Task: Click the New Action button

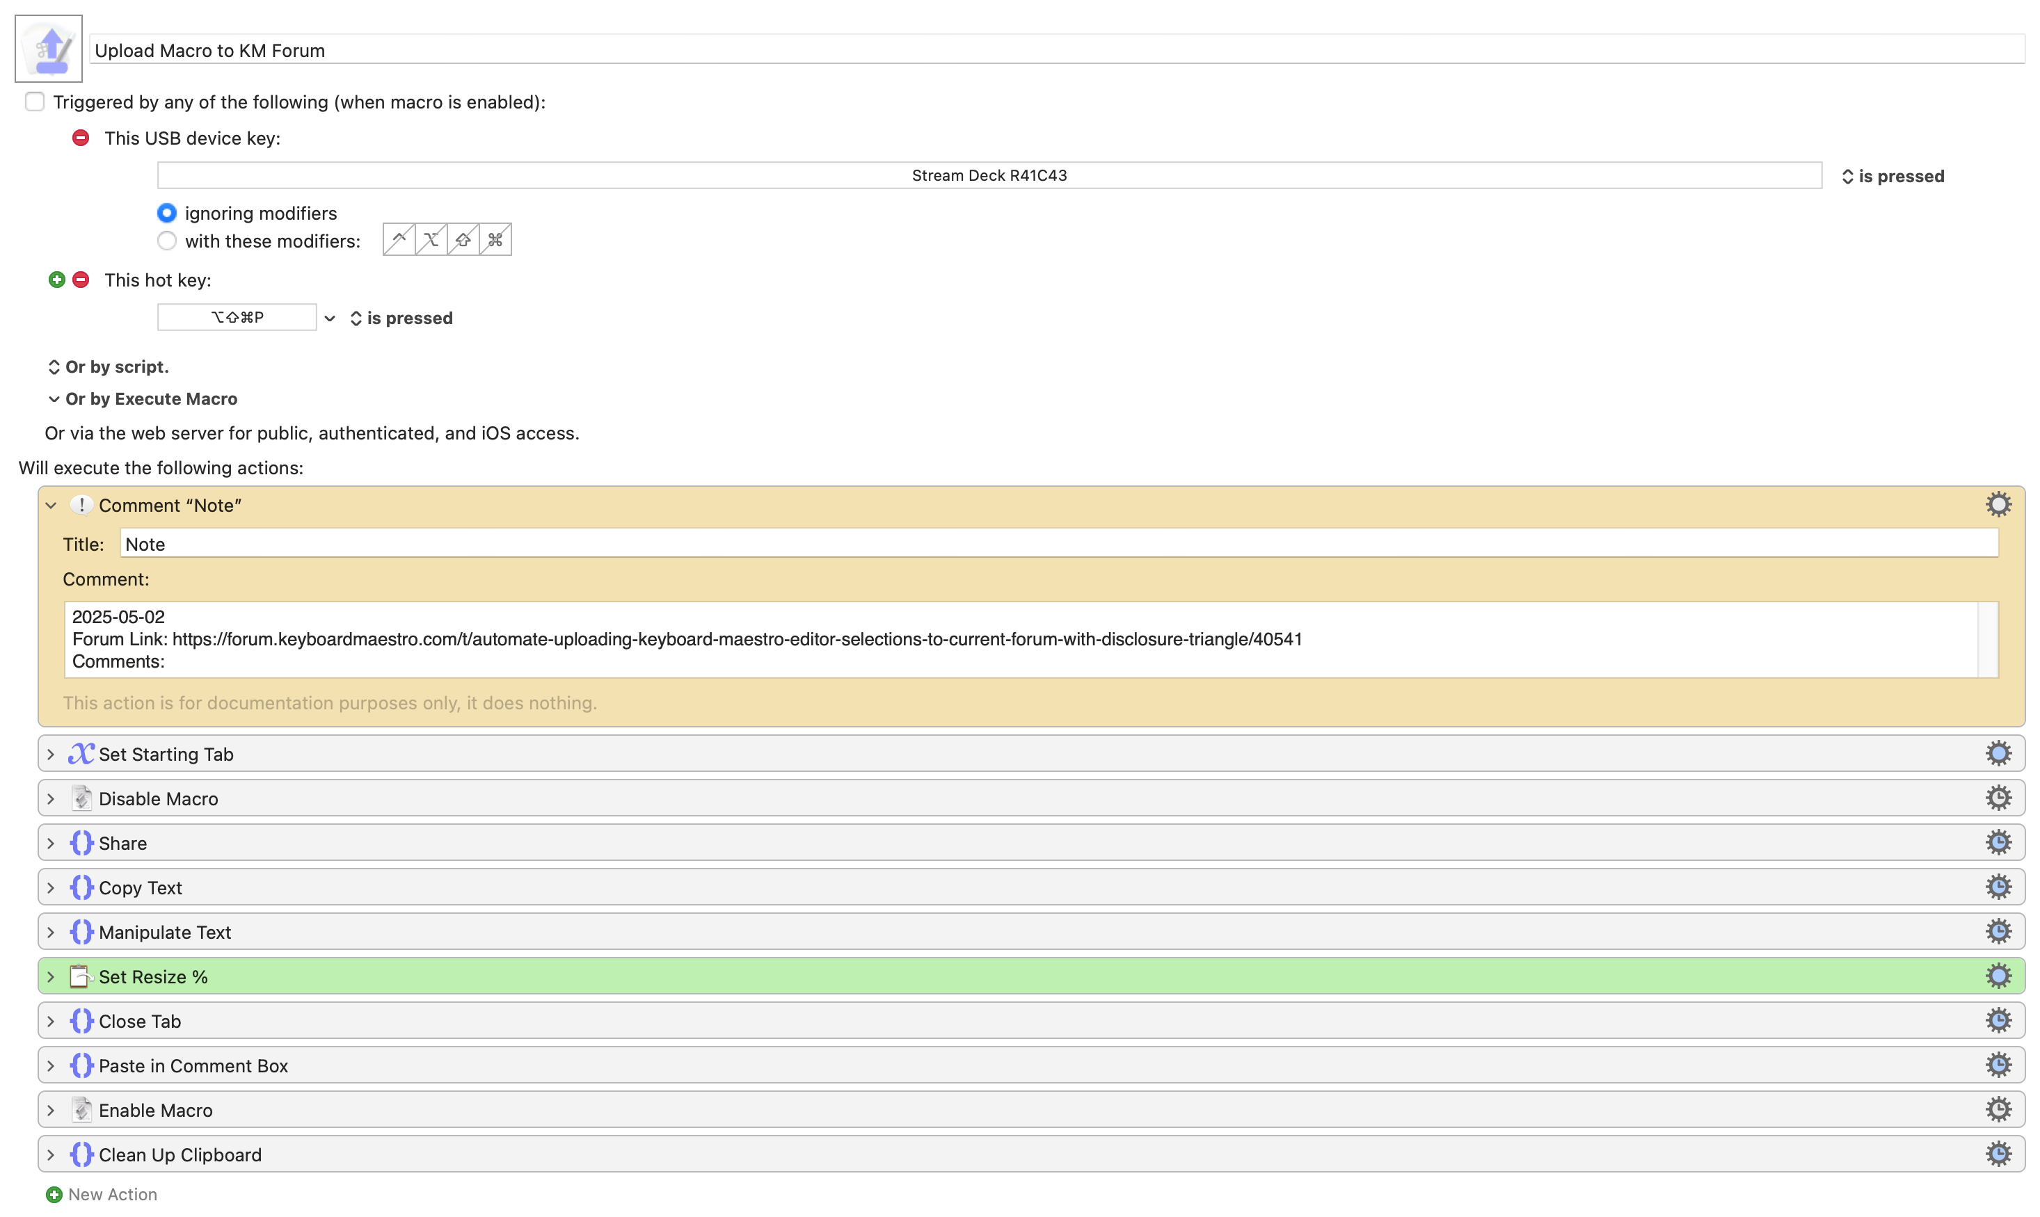Action: click(x=102, y=1194)
